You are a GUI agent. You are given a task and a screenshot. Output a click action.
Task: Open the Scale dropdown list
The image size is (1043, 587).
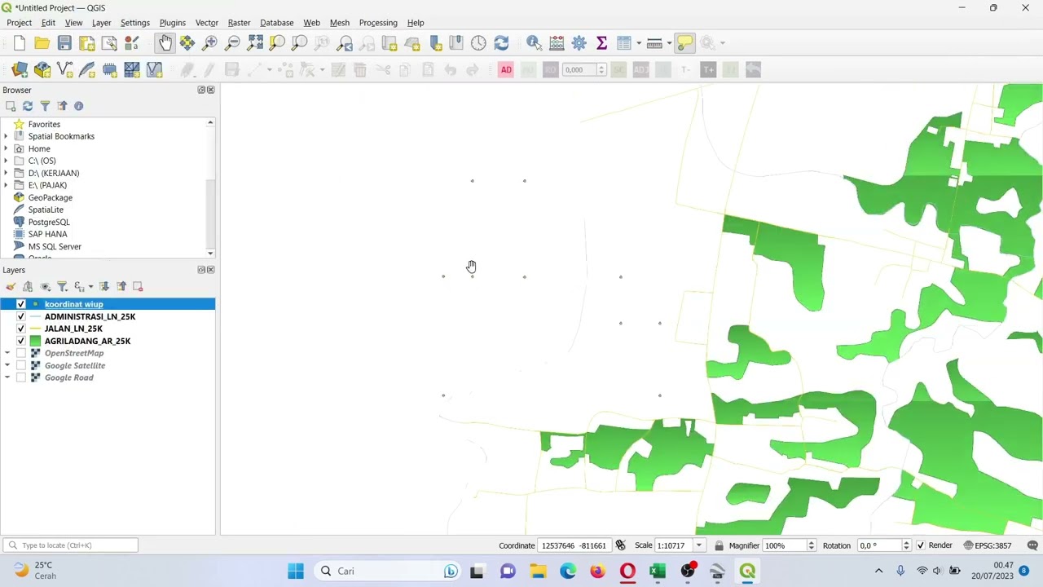698,545
